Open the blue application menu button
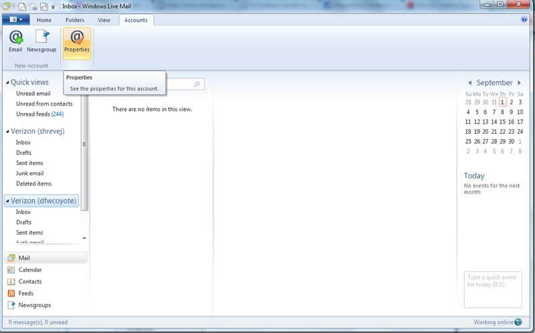Viewport: 535px width, 333px height. click(15, 20)
